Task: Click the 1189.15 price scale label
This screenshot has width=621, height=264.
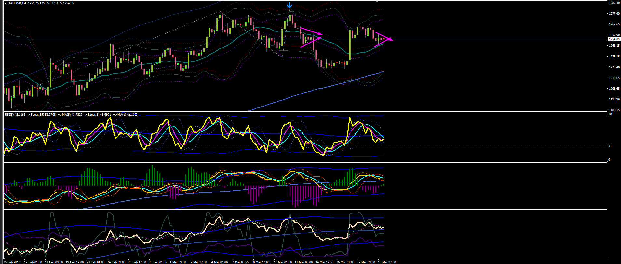Action: [x=614, y=110]
